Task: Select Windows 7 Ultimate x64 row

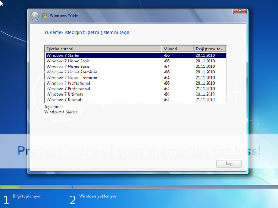Action: pyautogui.click(x=136, y=100)
